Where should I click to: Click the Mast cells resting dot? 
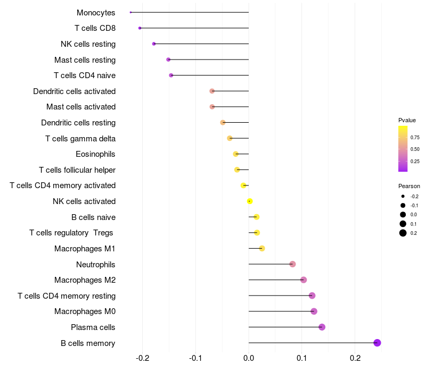(x=168, y=60)
